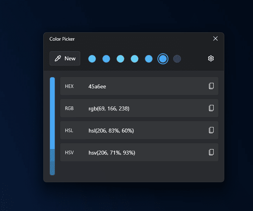Click the text hsl(206, 83%, 60%)
Image resolution: width=253 pixels, height=211 pixels.
point(111,131)
